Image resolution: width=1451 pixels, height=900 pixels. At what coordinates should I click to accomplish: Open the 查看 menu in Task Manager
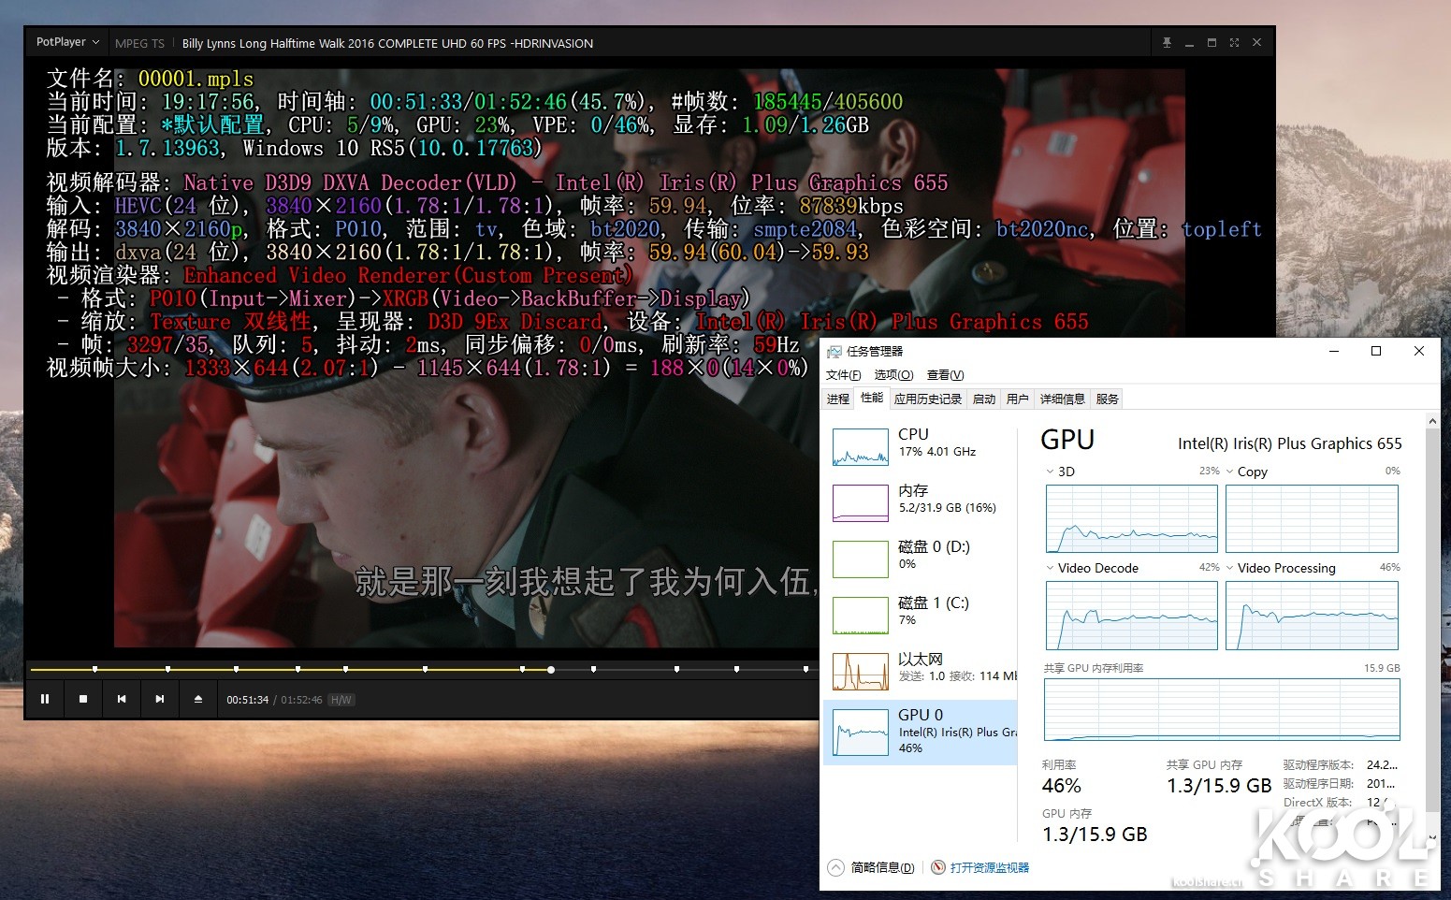pyautogui.click(x=944, y=374)
